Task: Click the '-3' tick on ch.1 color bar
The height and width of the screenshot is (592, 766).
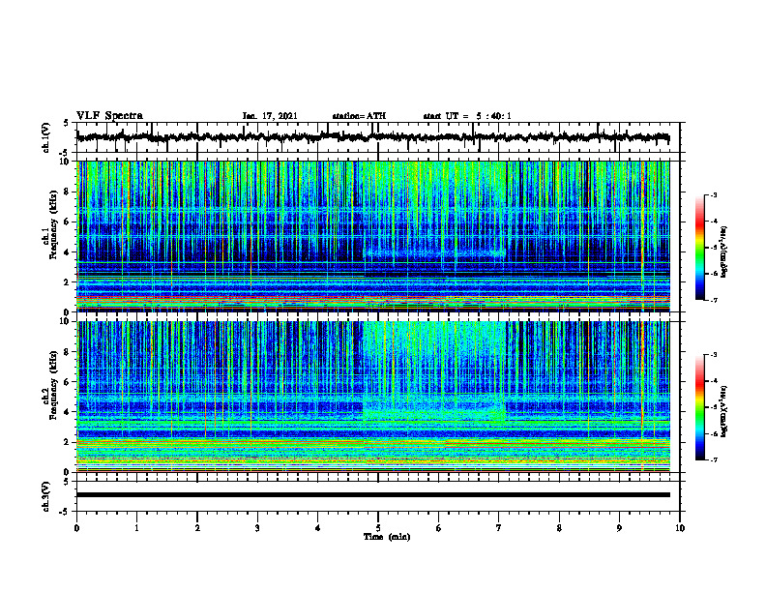Action: [x=714, y=194]
